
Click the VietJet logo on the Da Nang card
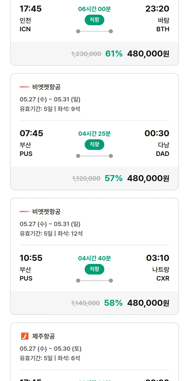[25, 87]
